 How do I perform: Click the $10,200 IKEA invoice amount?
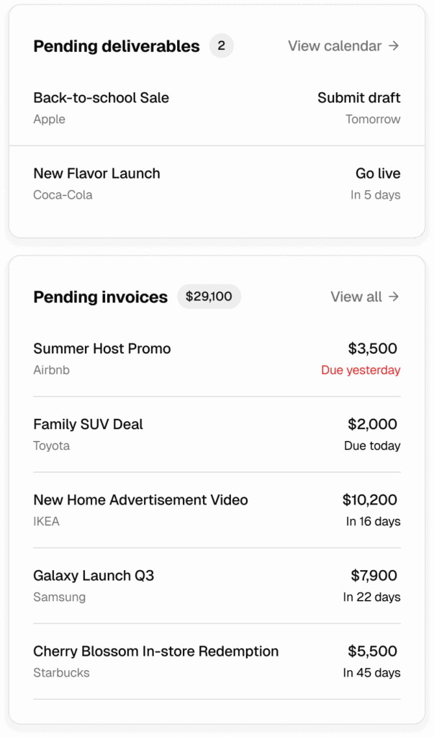[370, 500]
